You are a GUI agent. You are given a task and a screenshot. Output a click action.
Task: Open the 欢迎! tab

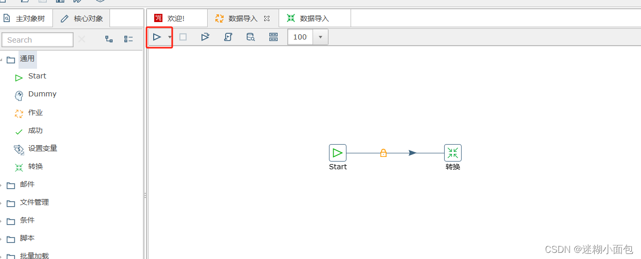pos(177,18)
